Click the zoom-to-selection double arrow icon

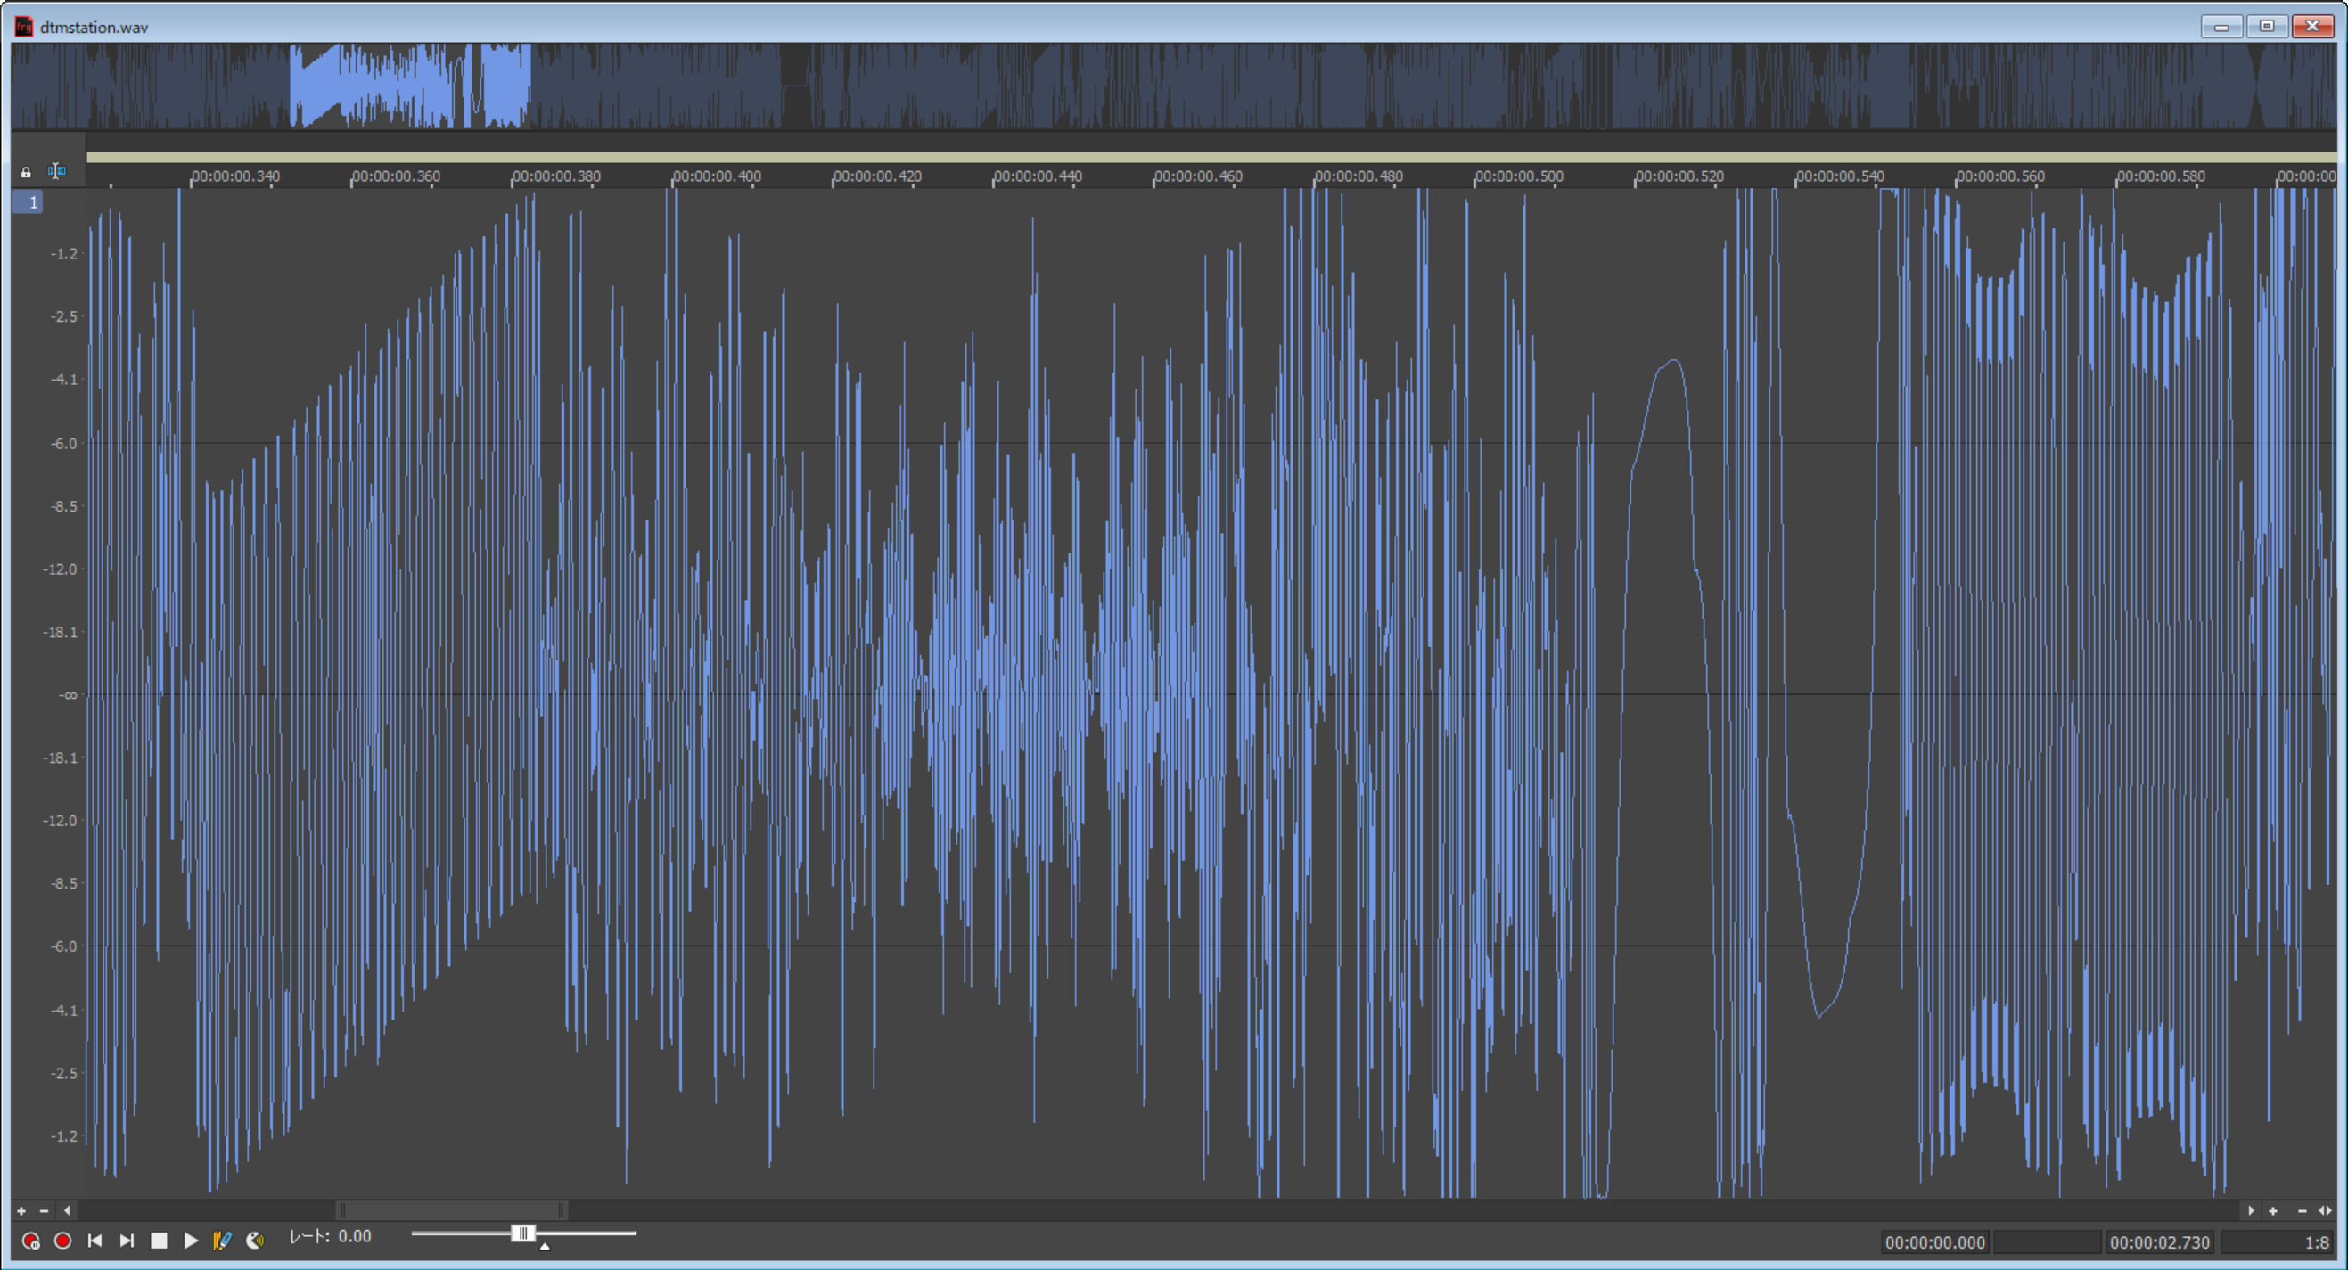(x=2325, y=1211)
